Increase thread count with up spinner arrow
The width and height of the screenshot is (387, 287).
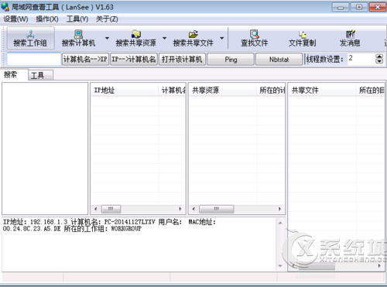[x=379, y=56]
